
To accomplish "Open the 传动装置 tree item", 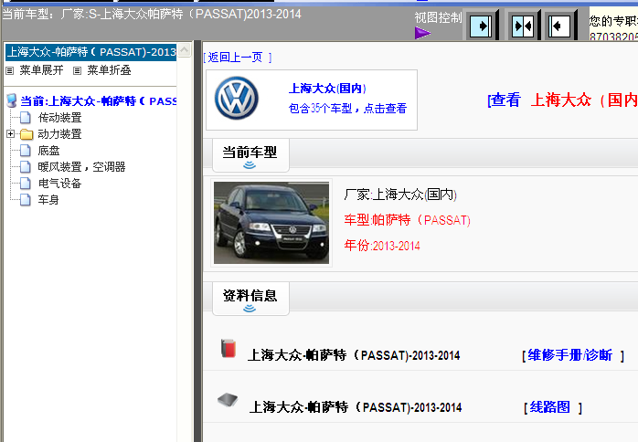I will coord(59,118).
